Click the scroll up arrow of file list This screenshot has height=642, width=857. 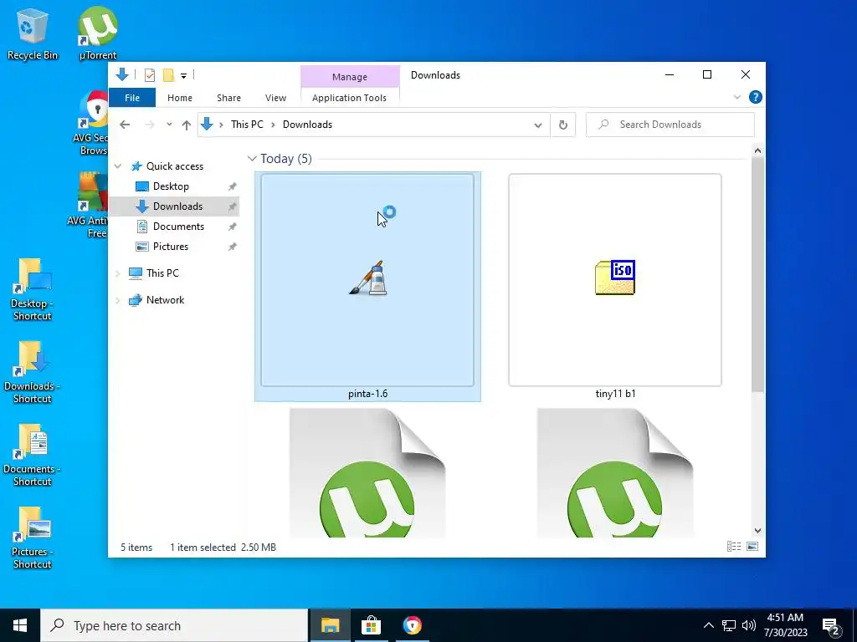tap(757, 150)
